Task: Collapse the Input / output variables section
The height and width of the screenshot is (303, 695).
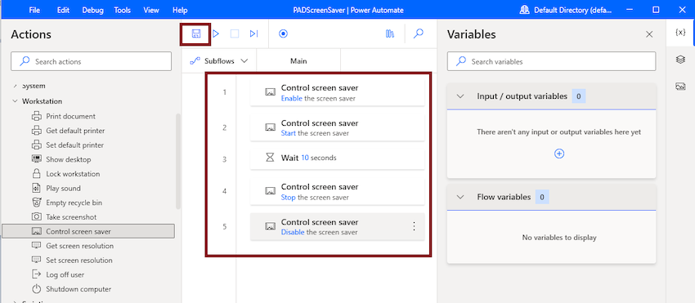Action: coord(460,96)
